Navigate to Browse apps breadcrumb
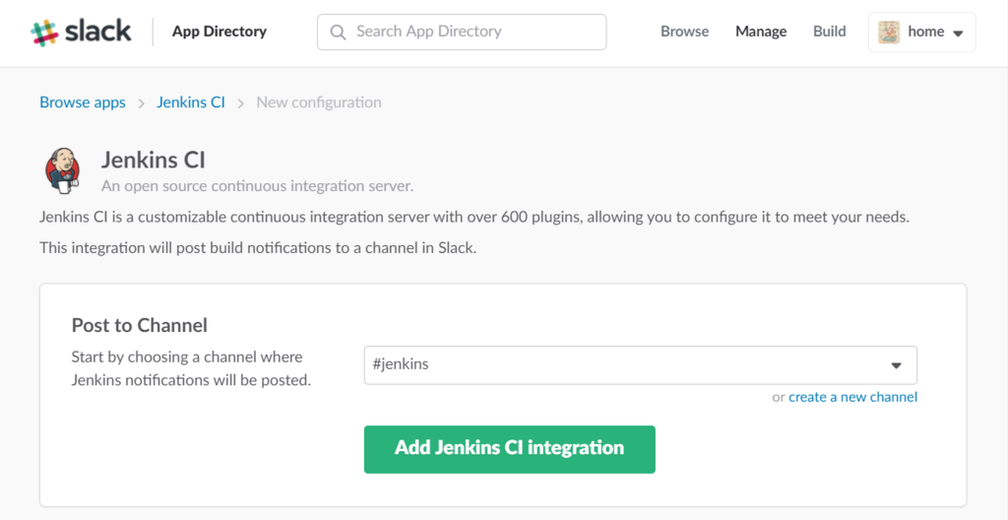 (83, 102)
